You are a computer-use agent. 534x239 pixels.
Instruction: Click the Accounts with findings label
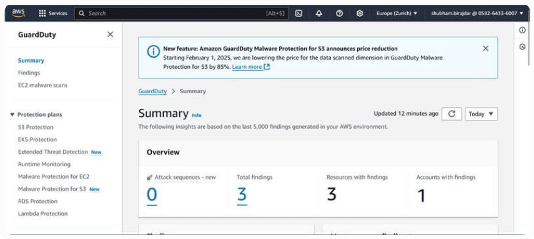point(446,177)
